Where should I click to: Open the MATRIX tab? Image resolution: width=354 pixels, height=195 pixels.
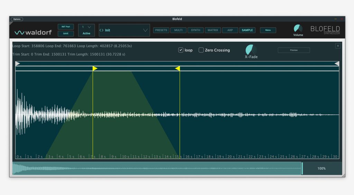213,30
